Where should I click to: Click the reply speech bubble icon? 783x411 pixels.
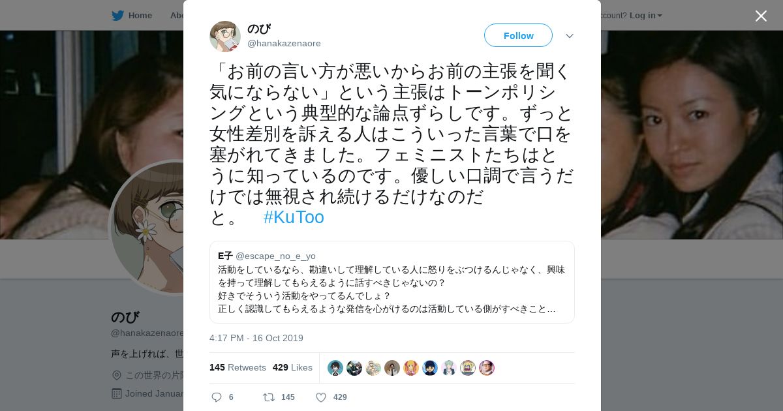coord(217,397)
